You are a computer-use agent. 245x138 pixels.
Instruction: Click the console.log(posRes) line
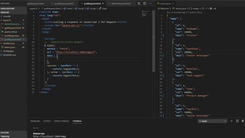click(66, 69)
